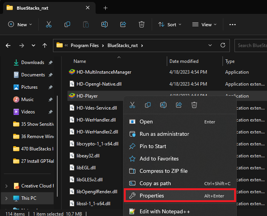The image size is (267, 216).
Task: Click the Copy icon in the toolbar
Action: pyautogui.click(x=67, y=24)
